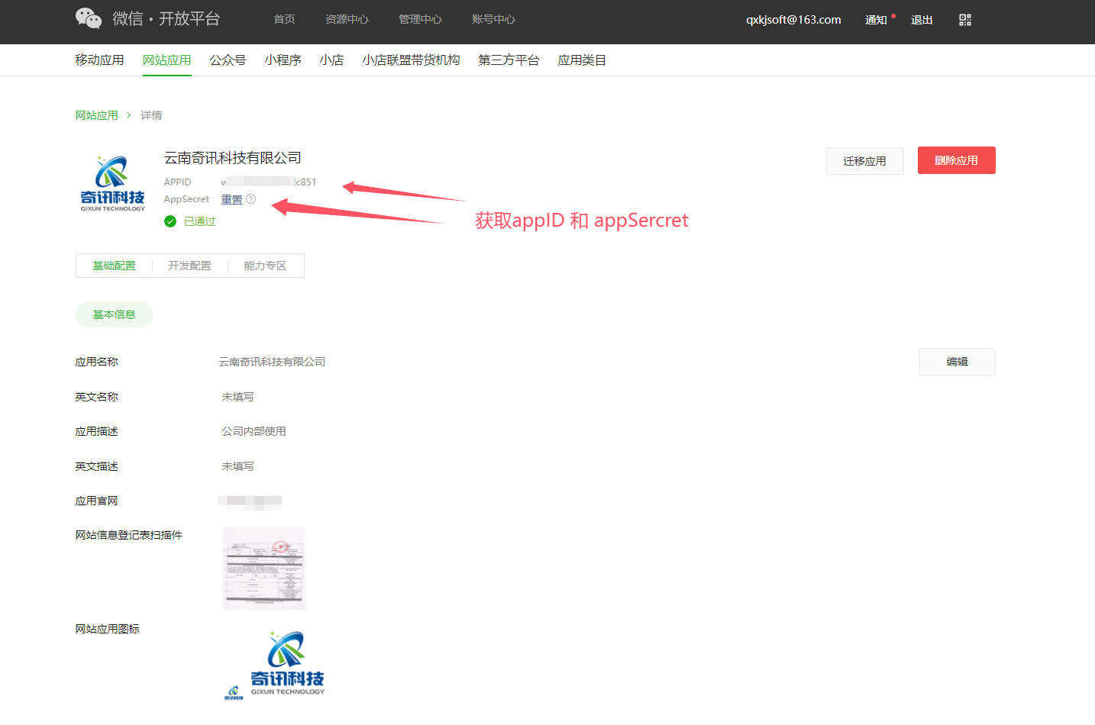Image resolution: width=1095 pixels, height=725 pixels.
Task: Open 资源中心 in the top navigation
Action: point(347,19)
